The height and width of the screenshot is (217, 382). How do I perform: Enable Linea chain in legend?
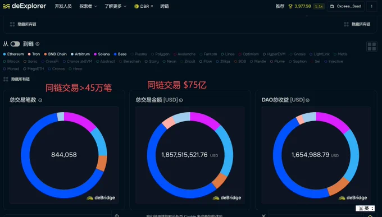228,54
